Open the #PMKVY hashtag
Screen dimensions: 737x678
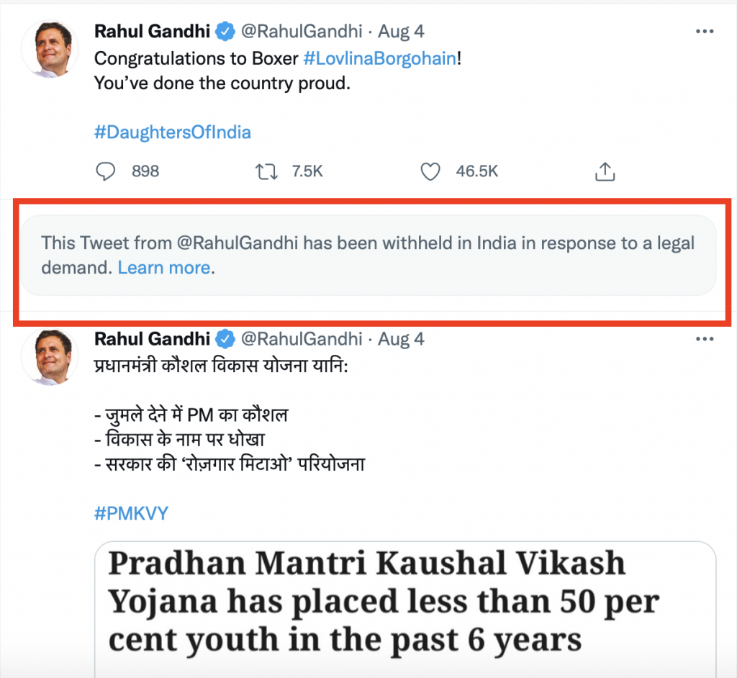coord(131,513)
